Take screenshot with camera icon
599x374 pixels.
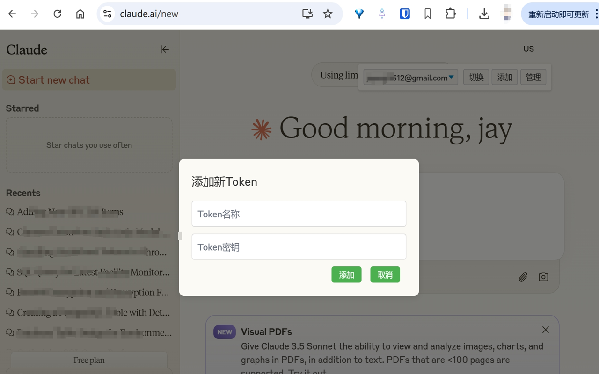543,277
